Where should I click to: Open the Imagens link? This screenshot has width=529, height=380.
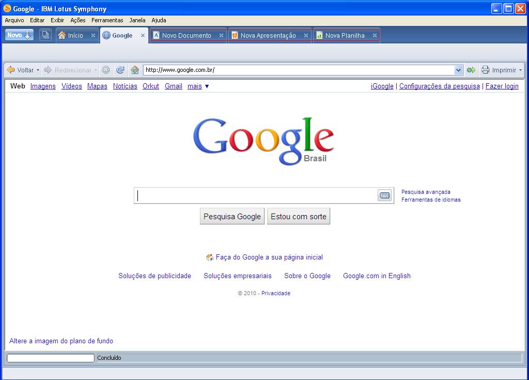[x=43, y=86]
